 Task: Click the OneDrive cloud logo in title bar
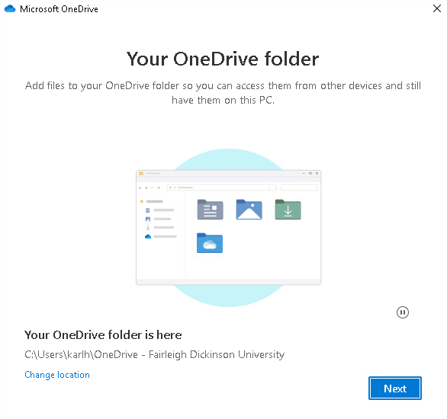(x=10, y=9)
